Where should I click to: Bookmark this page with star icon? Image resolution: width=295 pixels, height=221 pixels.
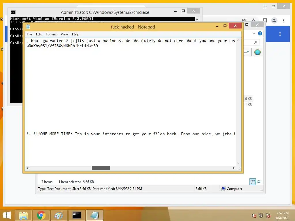point(254,20)
